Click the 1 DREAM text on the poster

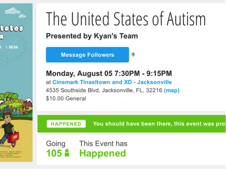12,47
